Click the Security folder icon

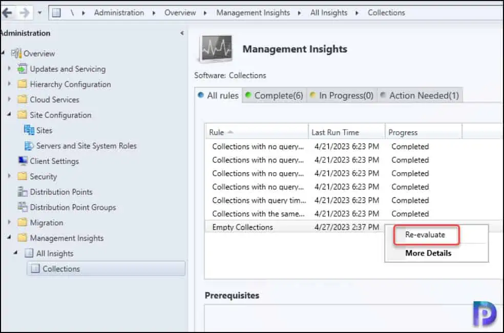coord(22,176)
